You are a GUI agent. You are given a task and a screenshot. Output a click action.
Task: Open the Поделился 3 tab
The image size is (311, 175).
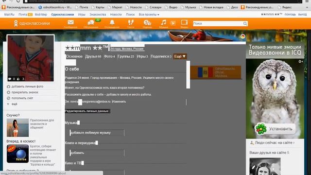161,56
